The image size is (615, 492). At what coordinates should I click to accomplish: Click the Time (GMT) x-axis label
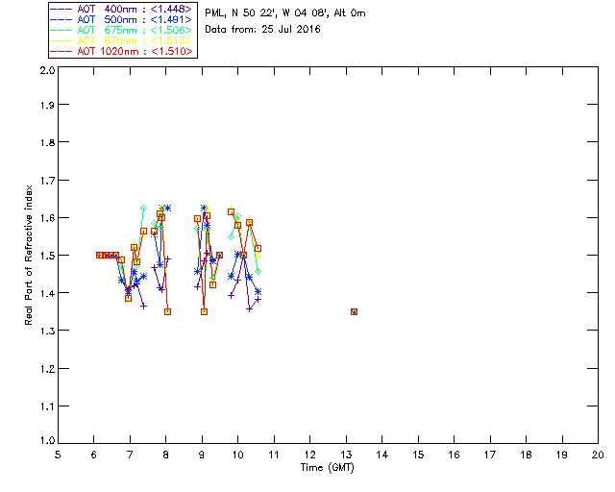(328, 467)
